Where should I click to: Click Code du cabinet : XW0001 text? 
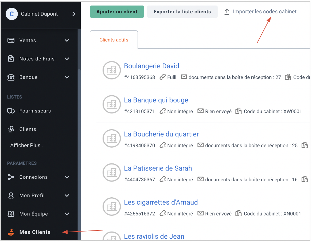pyautogui.click(x=273, y=111)
